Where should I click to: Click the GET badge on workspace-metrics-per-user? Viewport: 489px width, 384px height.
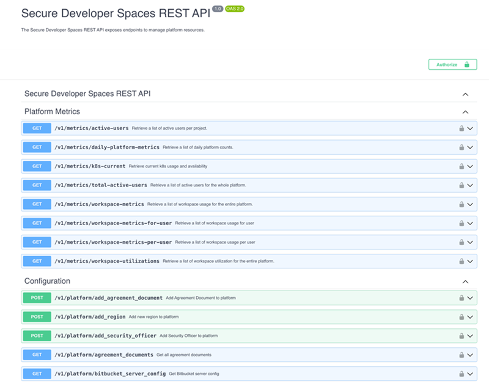pos(36,242)
